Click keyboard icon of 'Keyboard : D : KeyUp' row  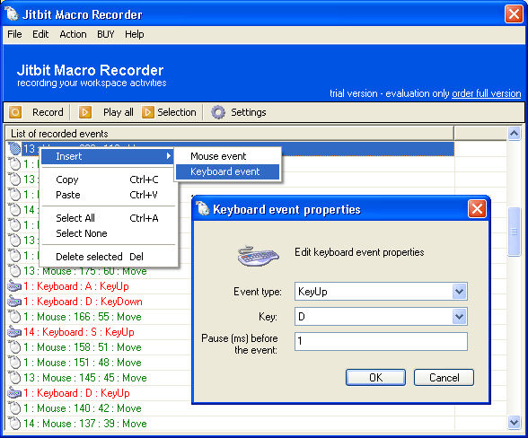tap(14, 393)
